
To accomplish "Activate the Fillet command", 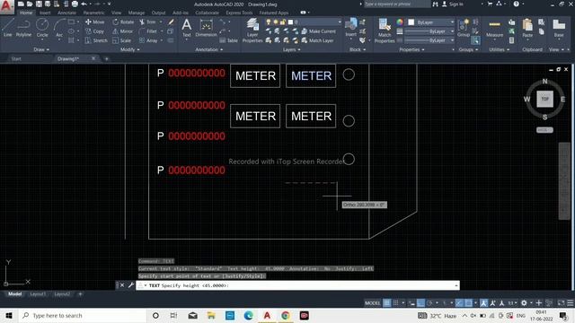I will (148, 31).
